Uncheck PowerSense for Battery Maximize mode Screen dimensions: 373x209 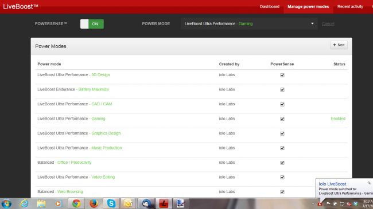pos(282,89)
